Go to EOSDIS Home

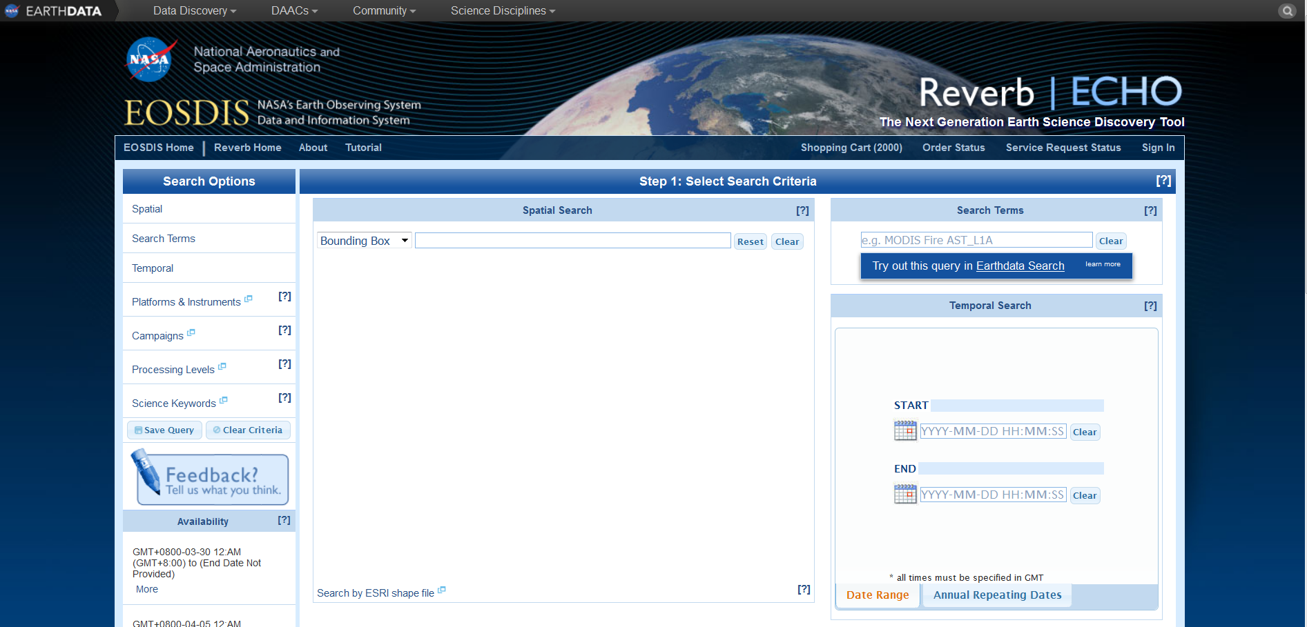(x=159, y=148)
